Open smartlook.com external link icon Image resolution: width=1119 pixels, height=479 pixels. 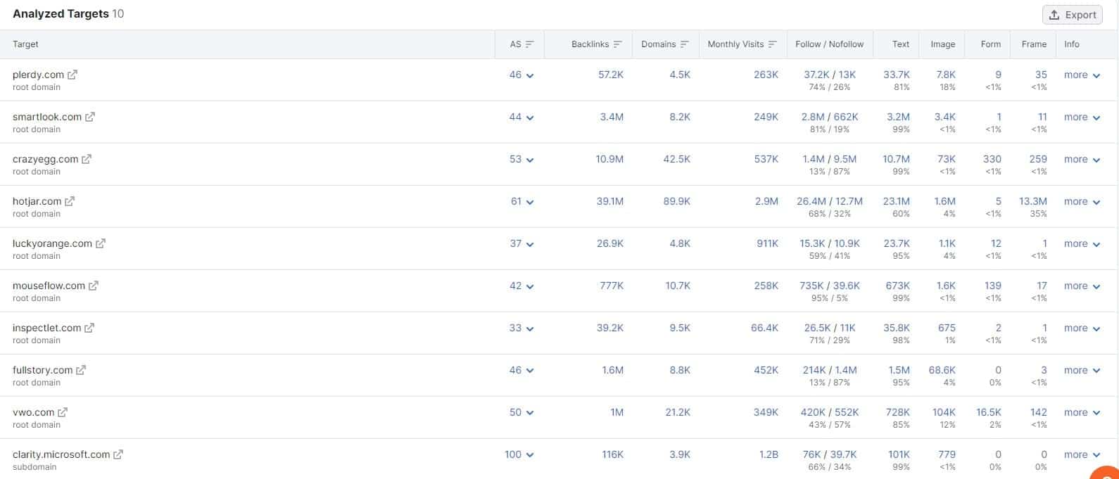90,117
